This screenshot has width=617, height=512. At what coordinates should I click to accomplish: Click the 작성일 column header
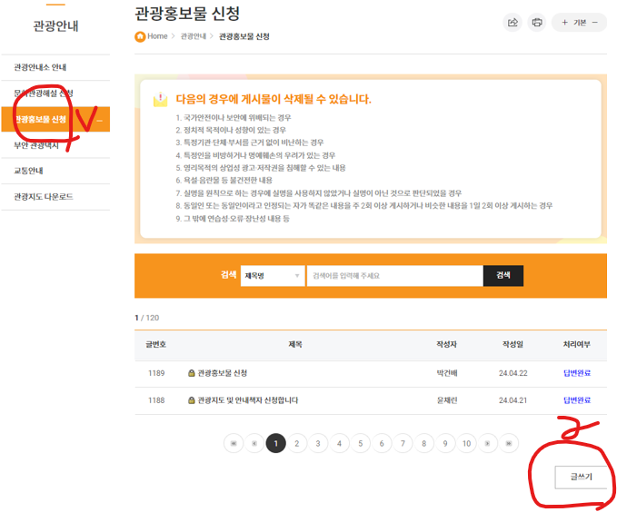point(513,344)
